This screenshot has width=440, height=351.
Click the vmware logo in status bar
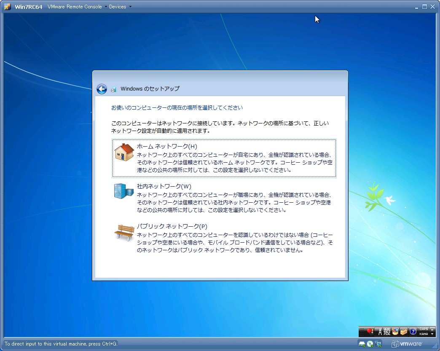407,343
